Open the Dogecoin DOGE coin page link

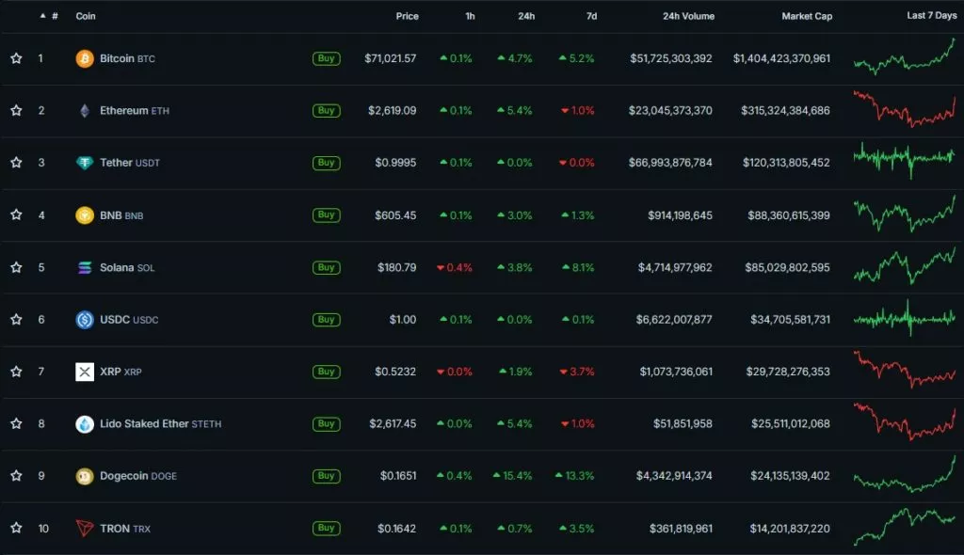(x=137, y=476)
